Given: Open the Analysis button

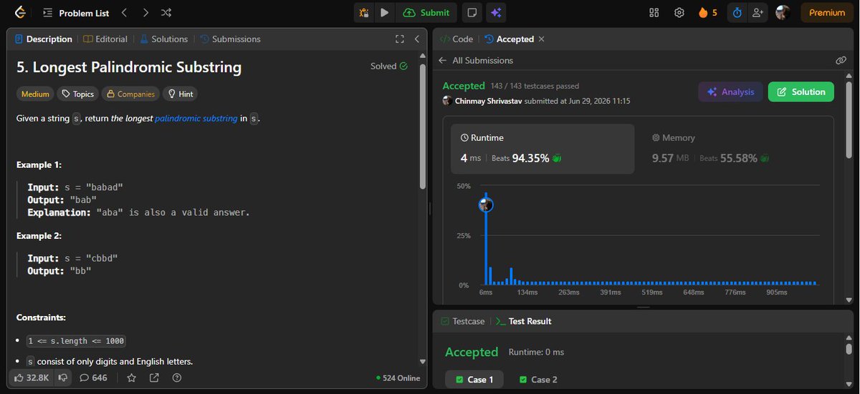Looking at the screenshot, I should 731,92.
